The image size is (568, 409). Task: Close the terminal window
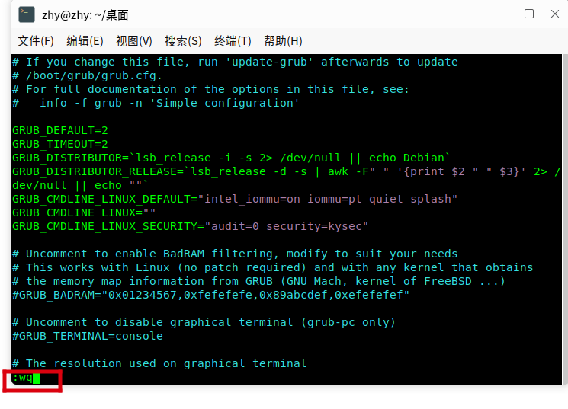click(554, 14)
